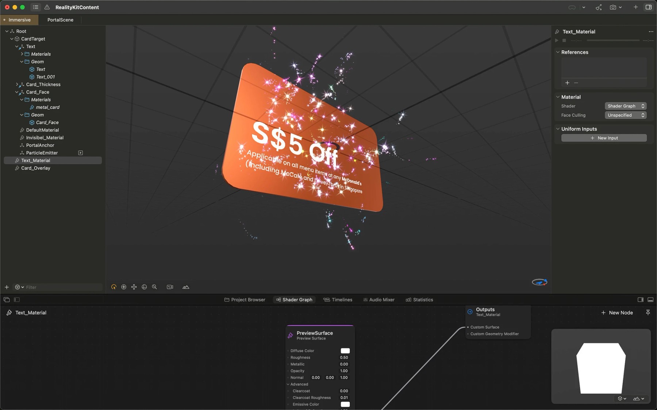Select the metal_card material
The image size is (657, 410).
point(47,107)
